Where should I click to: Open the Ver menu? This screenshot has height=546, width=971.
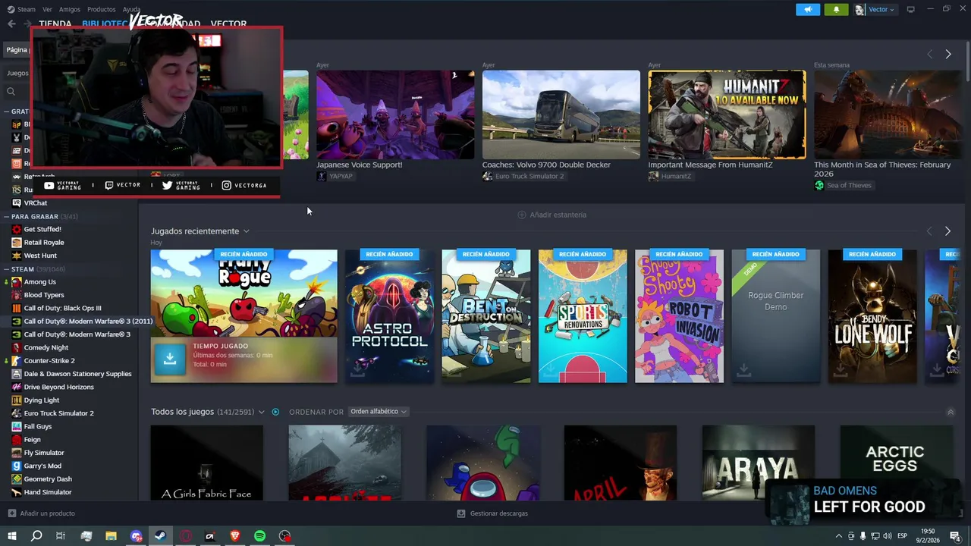47,9
